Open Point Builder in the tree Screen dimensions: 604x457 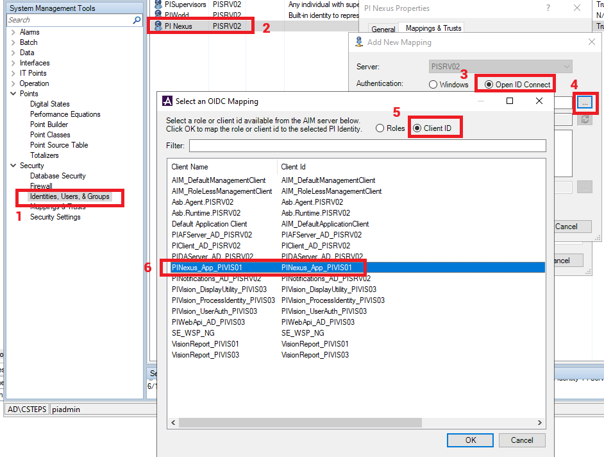click(49, 125)
